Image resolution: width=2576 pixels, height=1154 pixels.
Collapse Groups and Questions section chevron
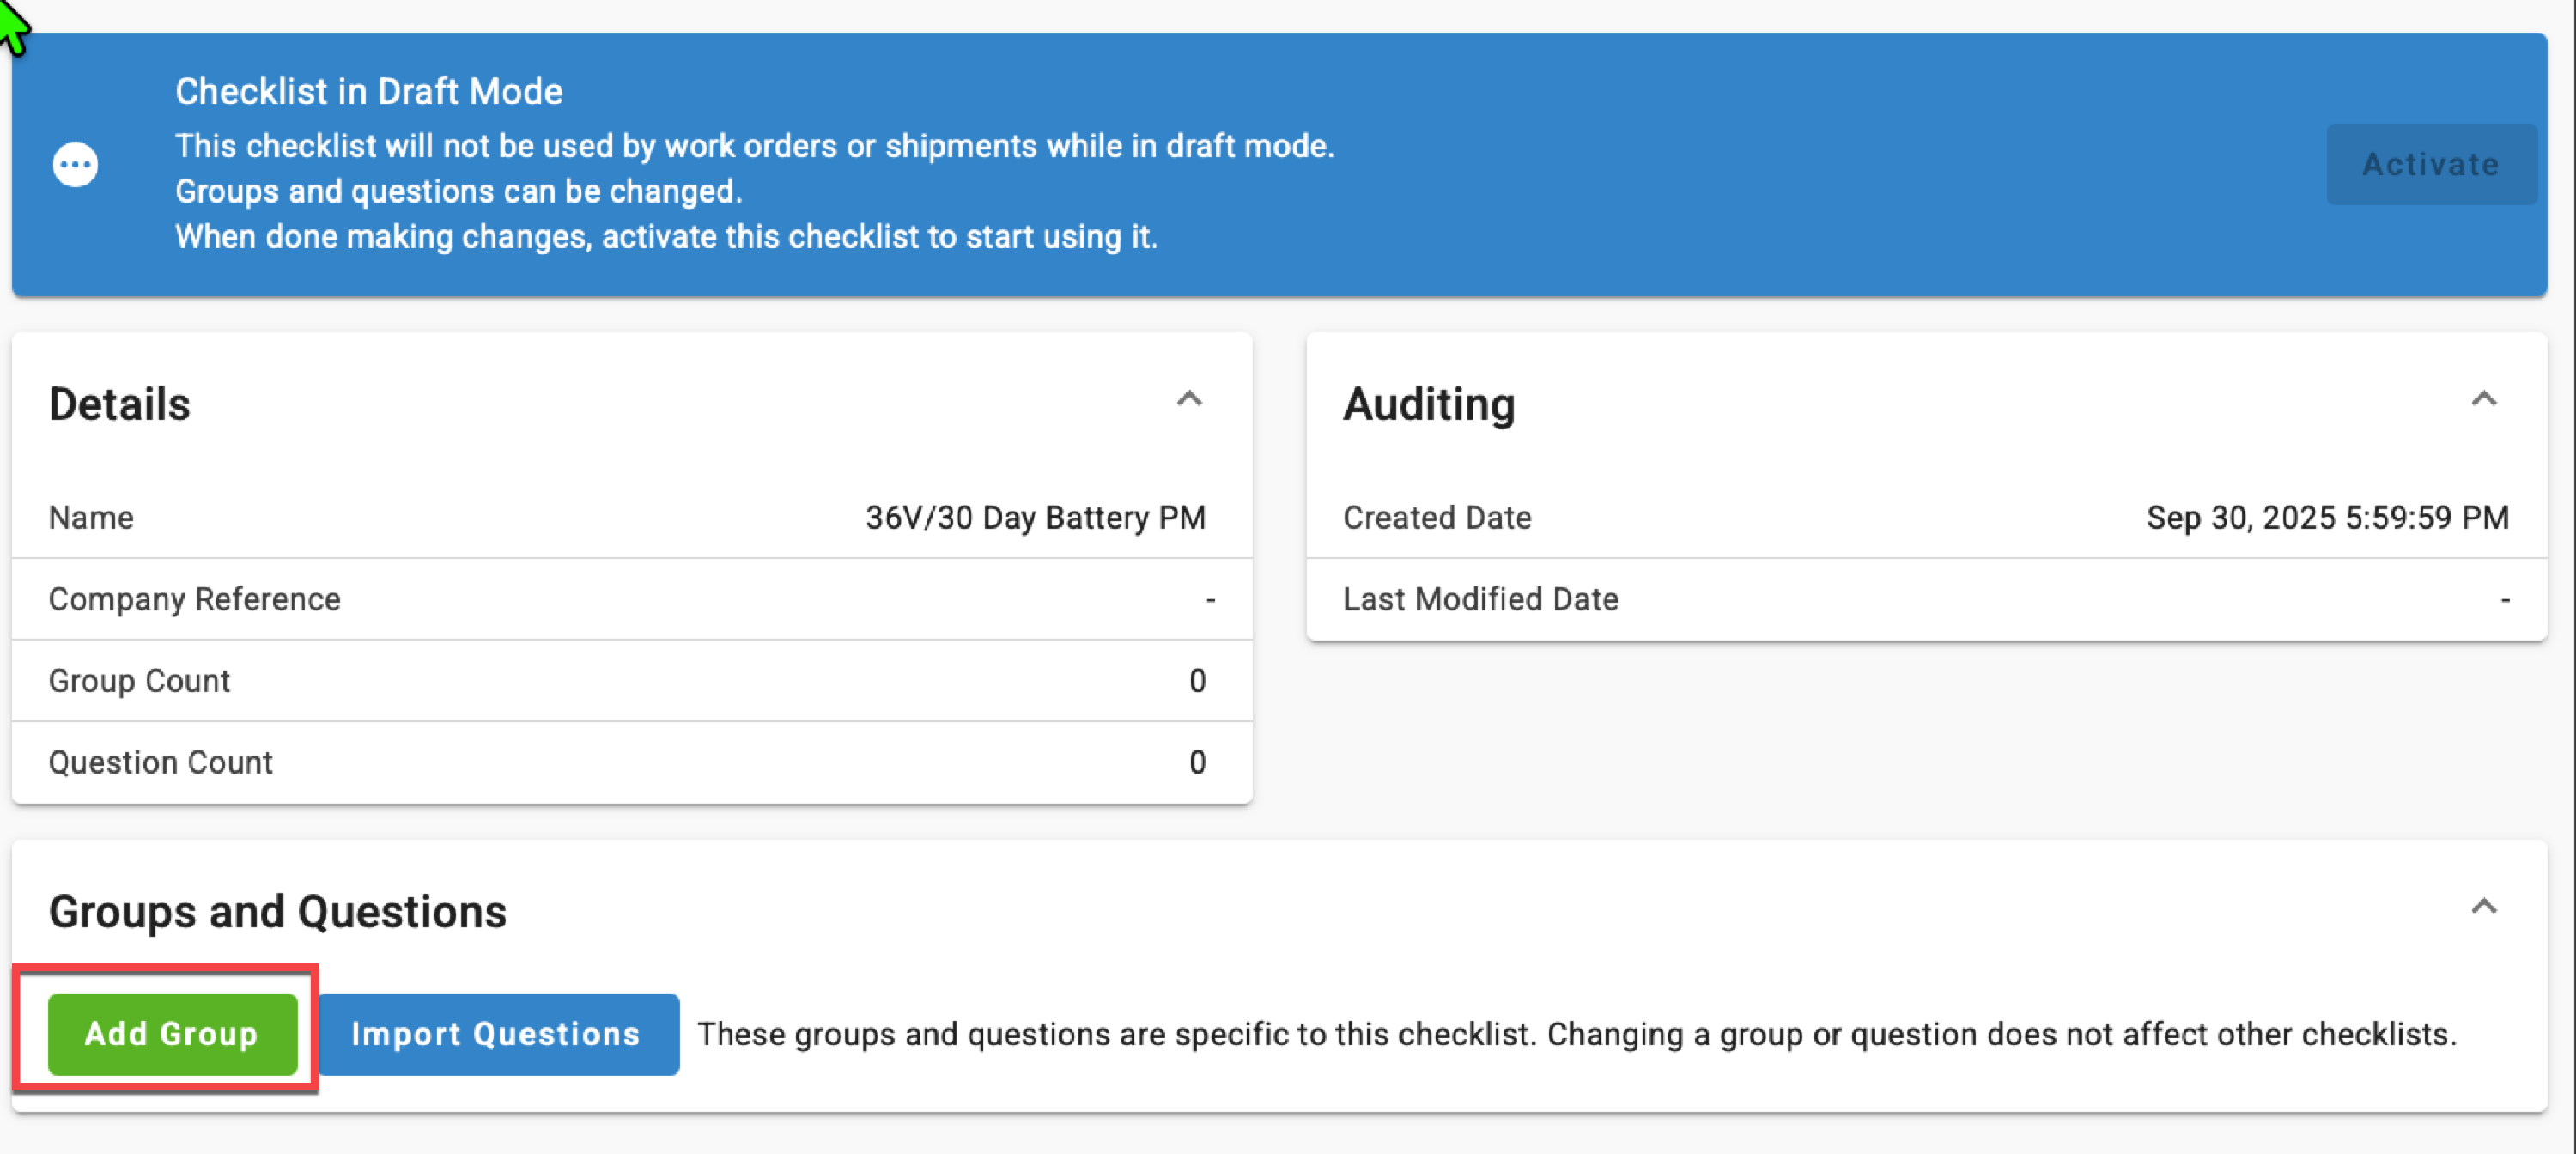click(x=2484, y=907)
